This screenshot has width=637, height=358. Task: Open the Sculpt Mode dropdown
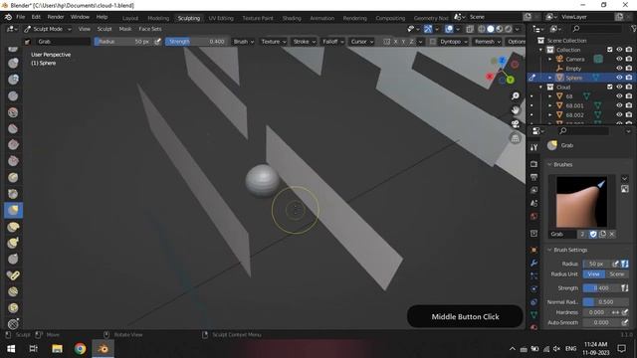point(47,29)
